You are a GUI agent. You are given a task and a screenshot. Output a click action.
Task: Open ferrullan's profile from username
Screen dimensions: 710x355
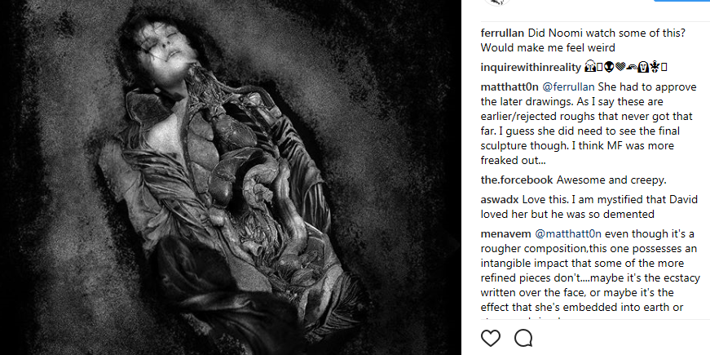tap(503, 33)
